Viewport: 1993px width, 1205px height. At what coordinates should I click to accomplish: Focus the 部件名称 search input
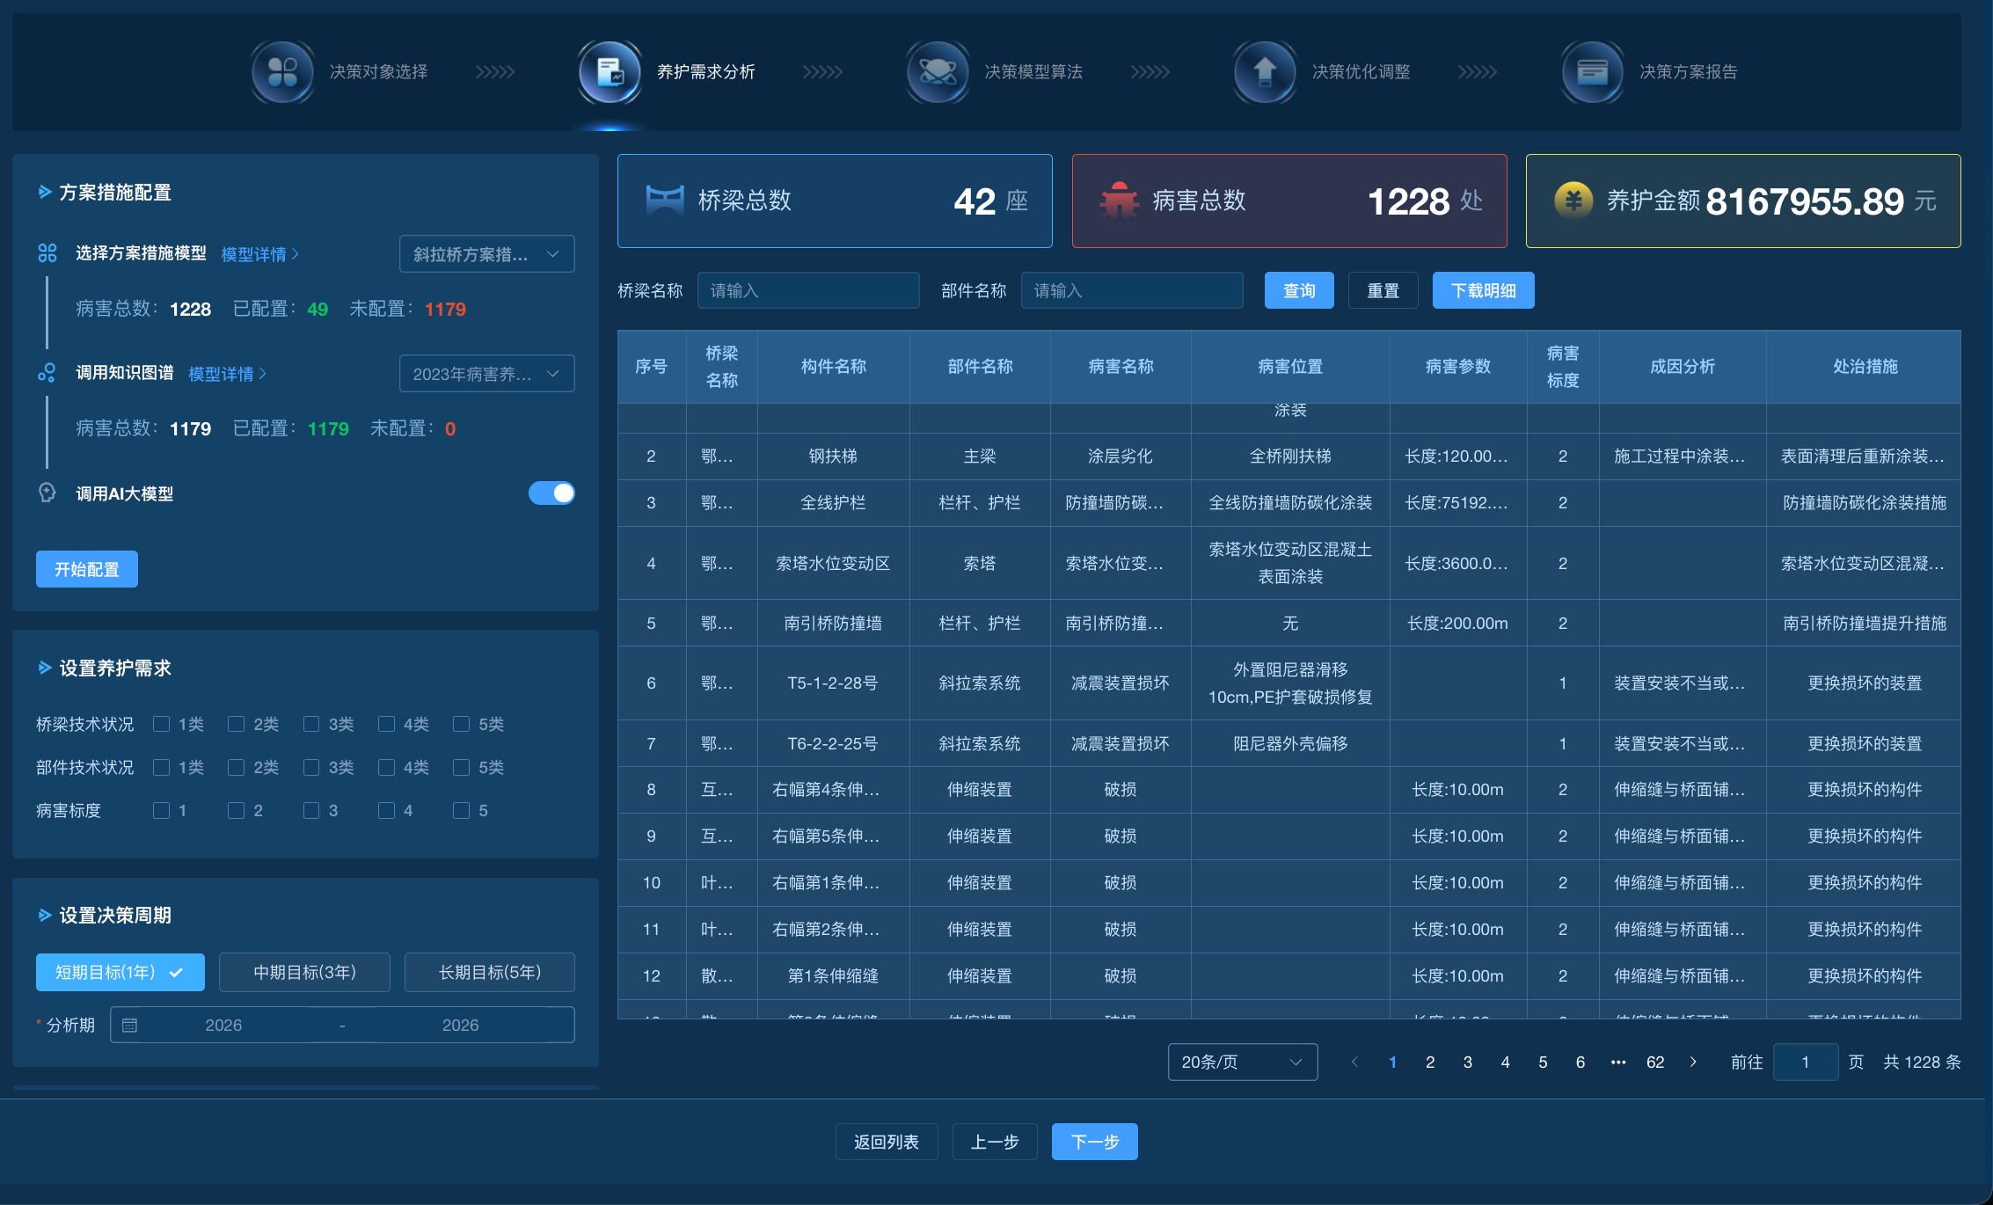point(1132,290)
